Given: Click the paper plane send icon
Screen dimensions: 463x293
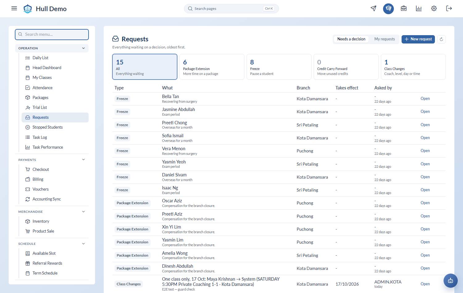Looking at the screenshot, I should (373, 8).
